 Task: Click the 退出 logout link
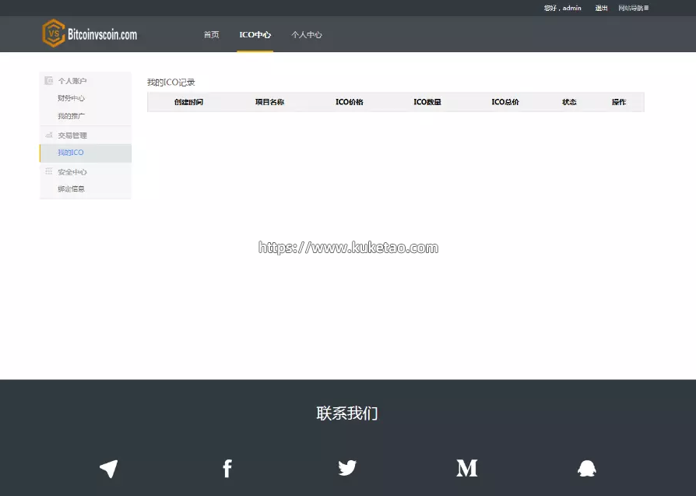point(601,8)
